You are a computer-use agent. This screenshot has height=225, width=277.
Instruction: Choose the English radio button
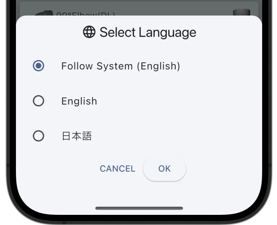click(x=38, y=101)
